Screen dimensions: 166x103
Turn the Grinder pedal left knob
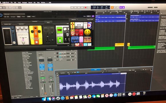point(18,28)
